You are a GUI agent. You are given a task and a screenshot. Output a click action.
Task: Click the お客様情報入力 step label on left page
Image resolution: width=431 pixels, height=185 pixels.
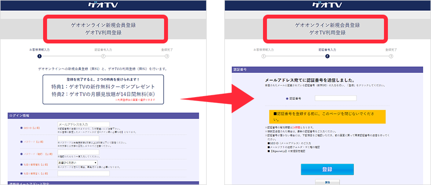(39, 50)
